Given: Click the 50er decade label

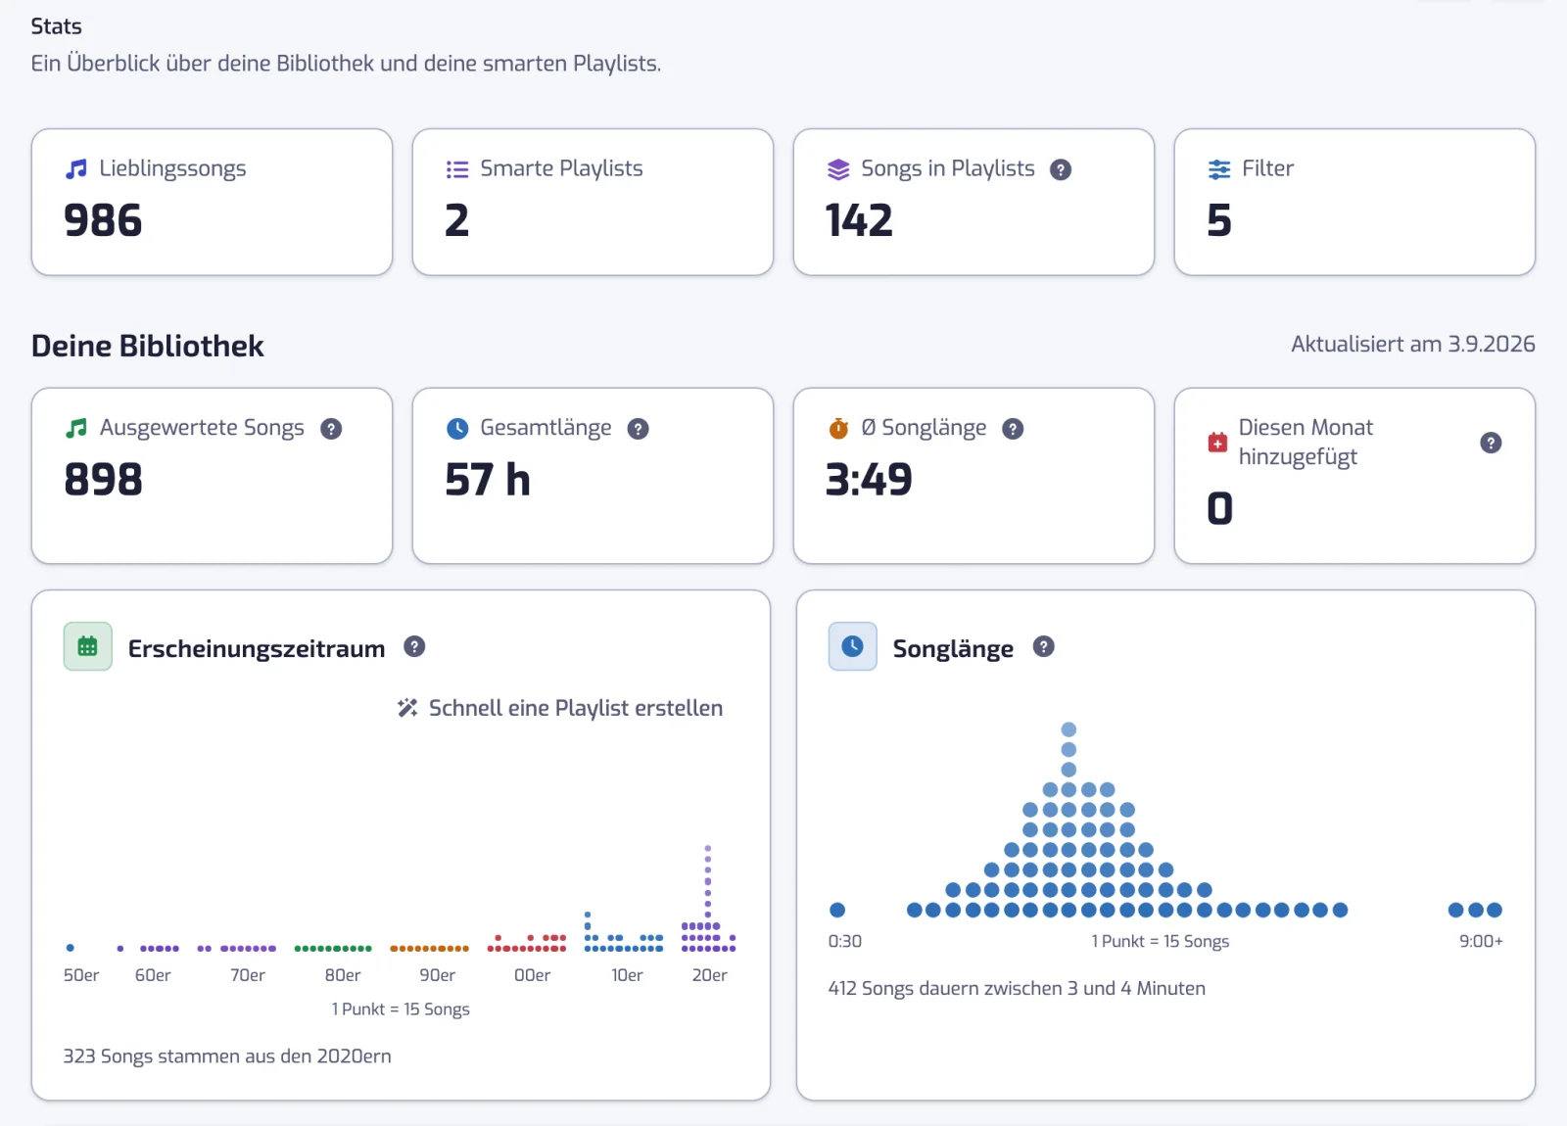Looking at the screenshot, I should 81,975.
